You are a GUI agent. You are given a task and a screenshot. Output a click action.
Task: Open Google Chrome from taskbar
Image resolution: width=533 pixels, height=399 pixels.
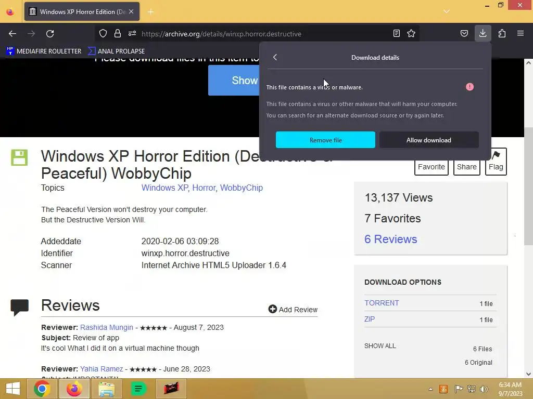coord(42,389)
